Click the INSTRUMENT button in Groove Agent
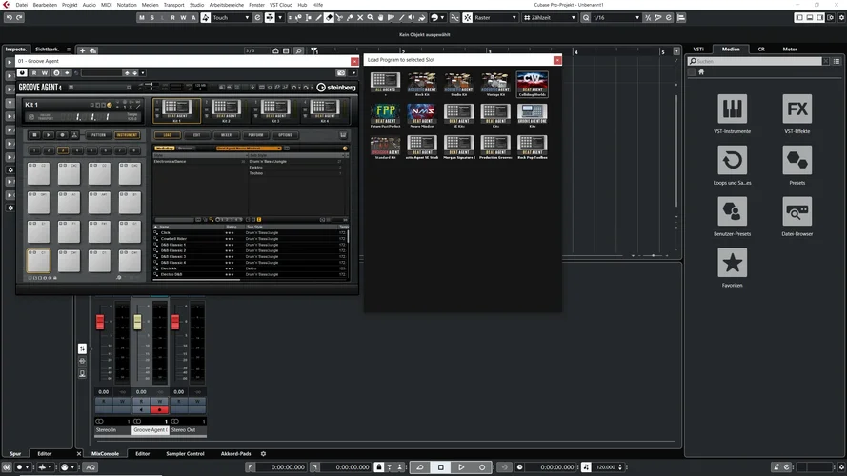 [x=128, y=135]
